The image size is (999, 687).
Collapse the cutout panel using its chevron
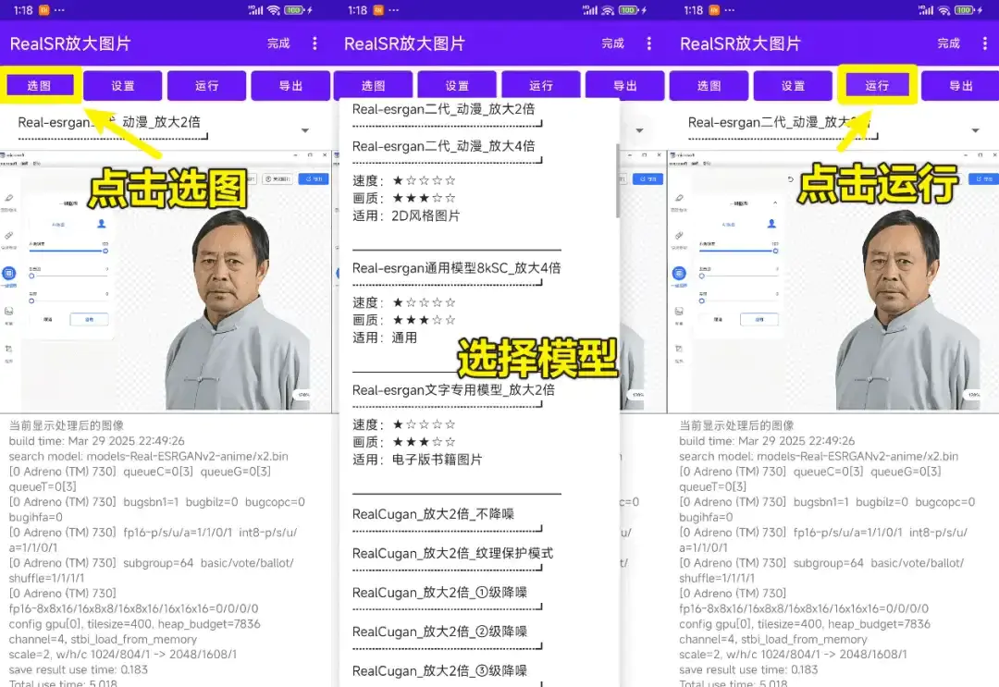(x=775, y=202)
